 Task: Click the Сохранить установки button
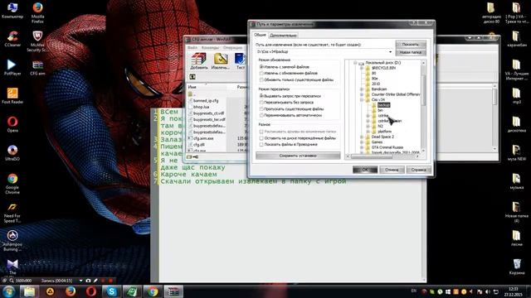click(298, 156)
